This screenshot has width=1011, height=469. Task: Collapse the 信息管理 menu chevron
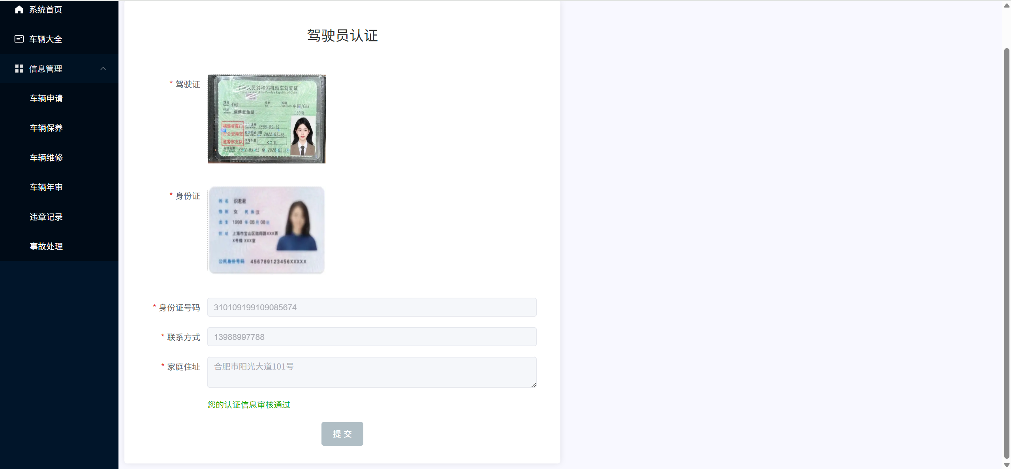tap(103, 69)
